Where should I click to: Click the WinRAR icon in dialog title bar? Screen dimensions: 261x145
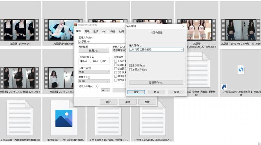(x=75, y=25)
